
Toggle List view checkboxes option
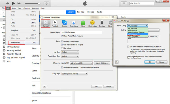(62, 42)
